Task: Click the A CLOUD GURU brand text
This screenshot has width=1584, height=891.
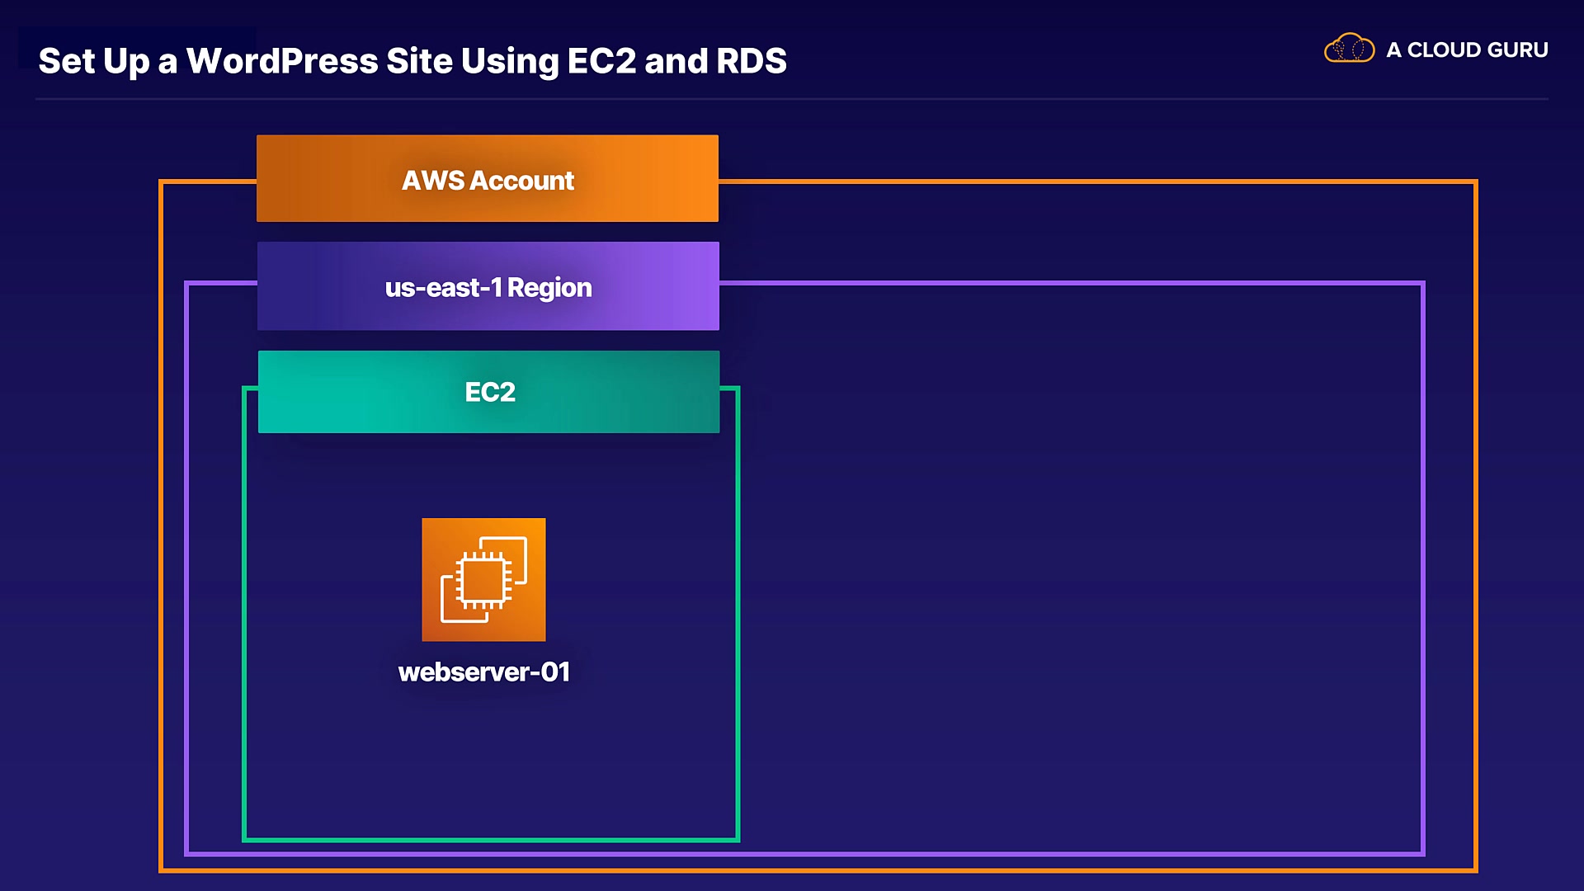Action: [x=1467, y=50]
